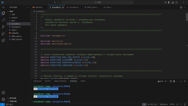Go back with navigation arrow
188x106 pixels.
[x=55, y=2]
